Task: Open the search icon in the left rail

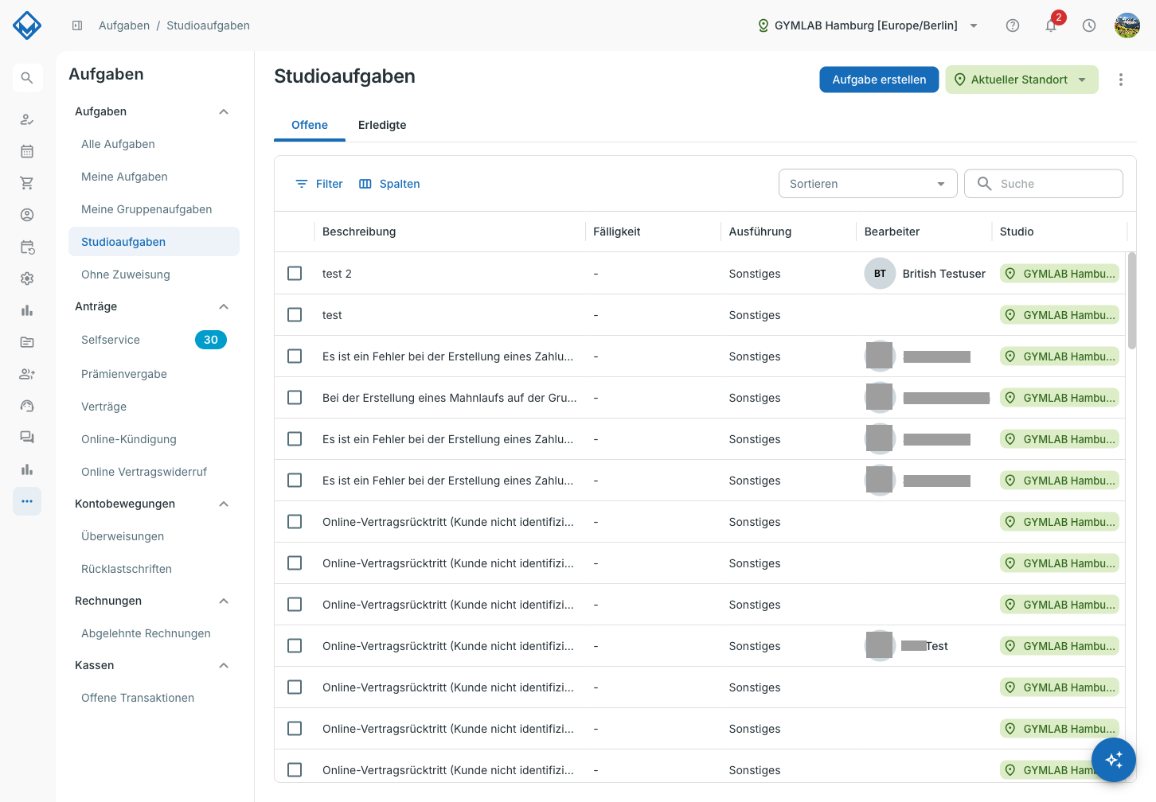Action: click(27, 78)
